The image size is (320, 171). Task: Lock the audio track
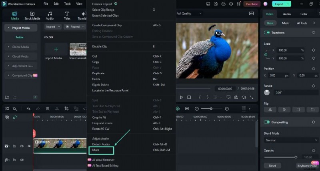tap(14, 160)
